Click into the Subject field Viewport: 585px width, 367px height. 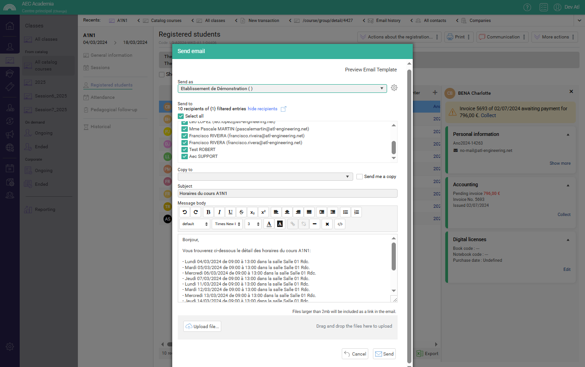(287, 194)
